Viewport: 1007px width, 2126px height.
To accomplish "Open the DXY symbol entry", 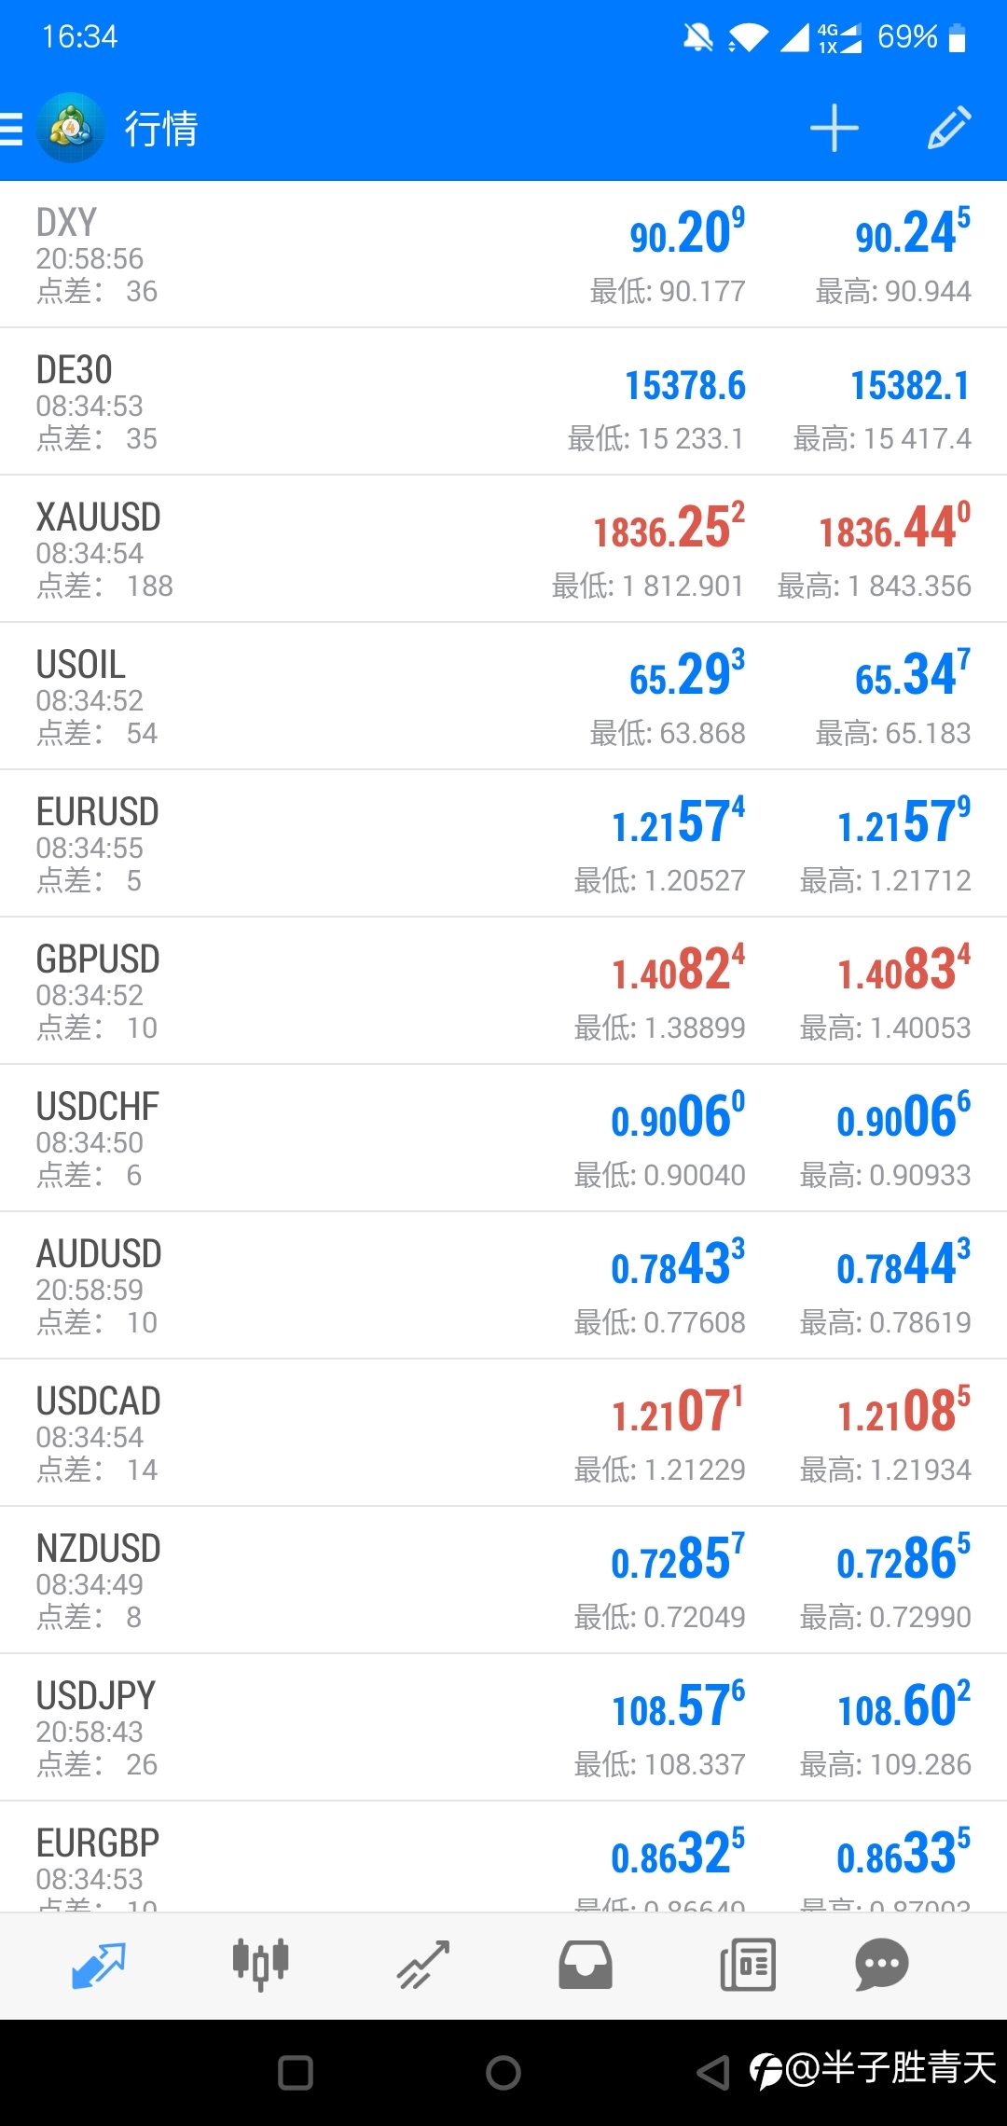I will pyautogui.click(x=504, y=255).
